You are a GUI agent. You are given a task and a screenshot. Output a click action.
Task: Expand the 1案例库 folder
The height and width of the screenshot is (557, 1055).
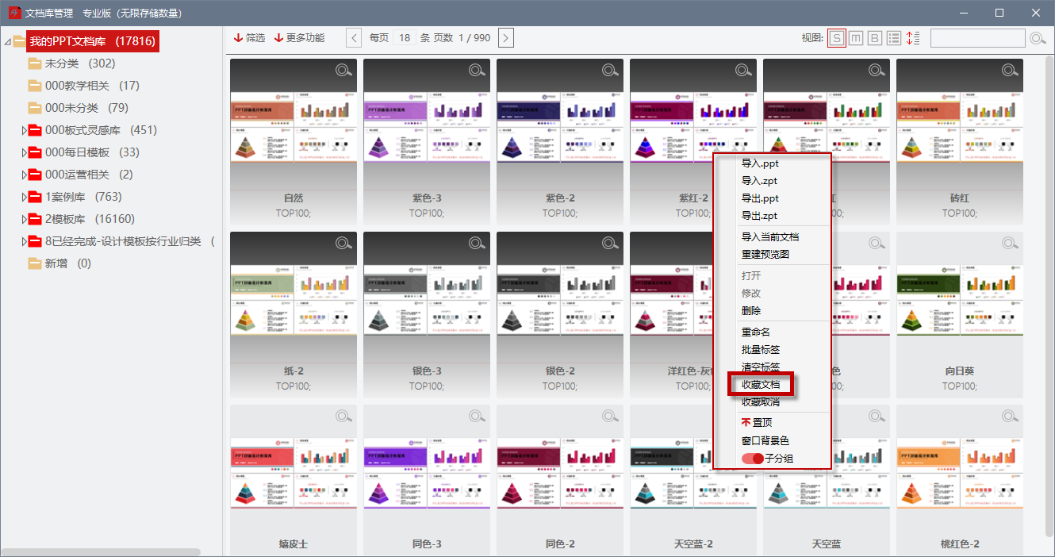click(x=25, y=197)
